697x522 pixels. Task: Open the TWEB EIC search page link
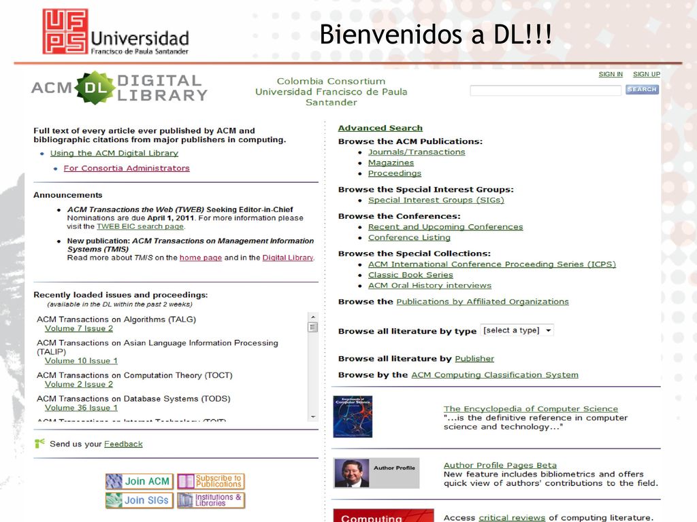point(140,226)
